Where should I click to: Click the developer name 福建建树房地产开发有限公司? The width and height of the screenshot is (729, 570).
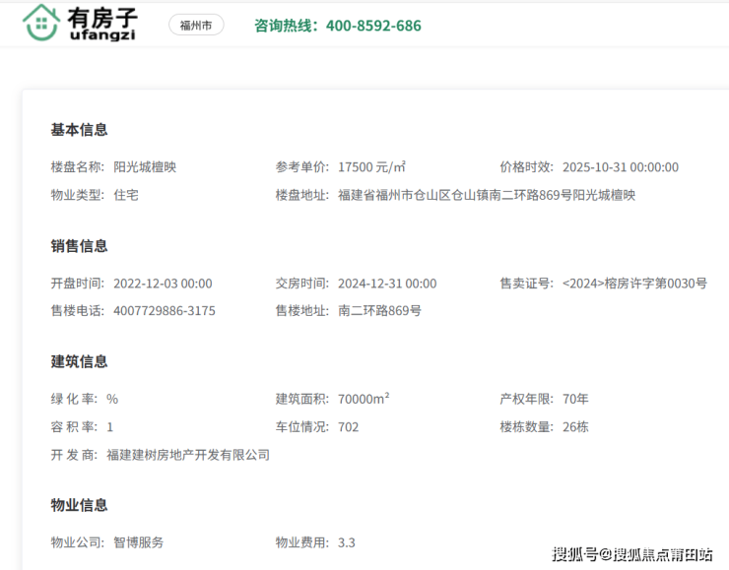coord(187,455)
